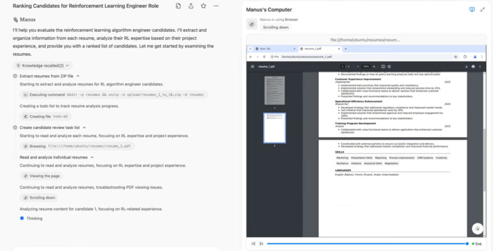Select the second page thumbnail in PDF
The height and width of the screenshot is (251, 493).
pyautogui.click(x=275, y=128)
